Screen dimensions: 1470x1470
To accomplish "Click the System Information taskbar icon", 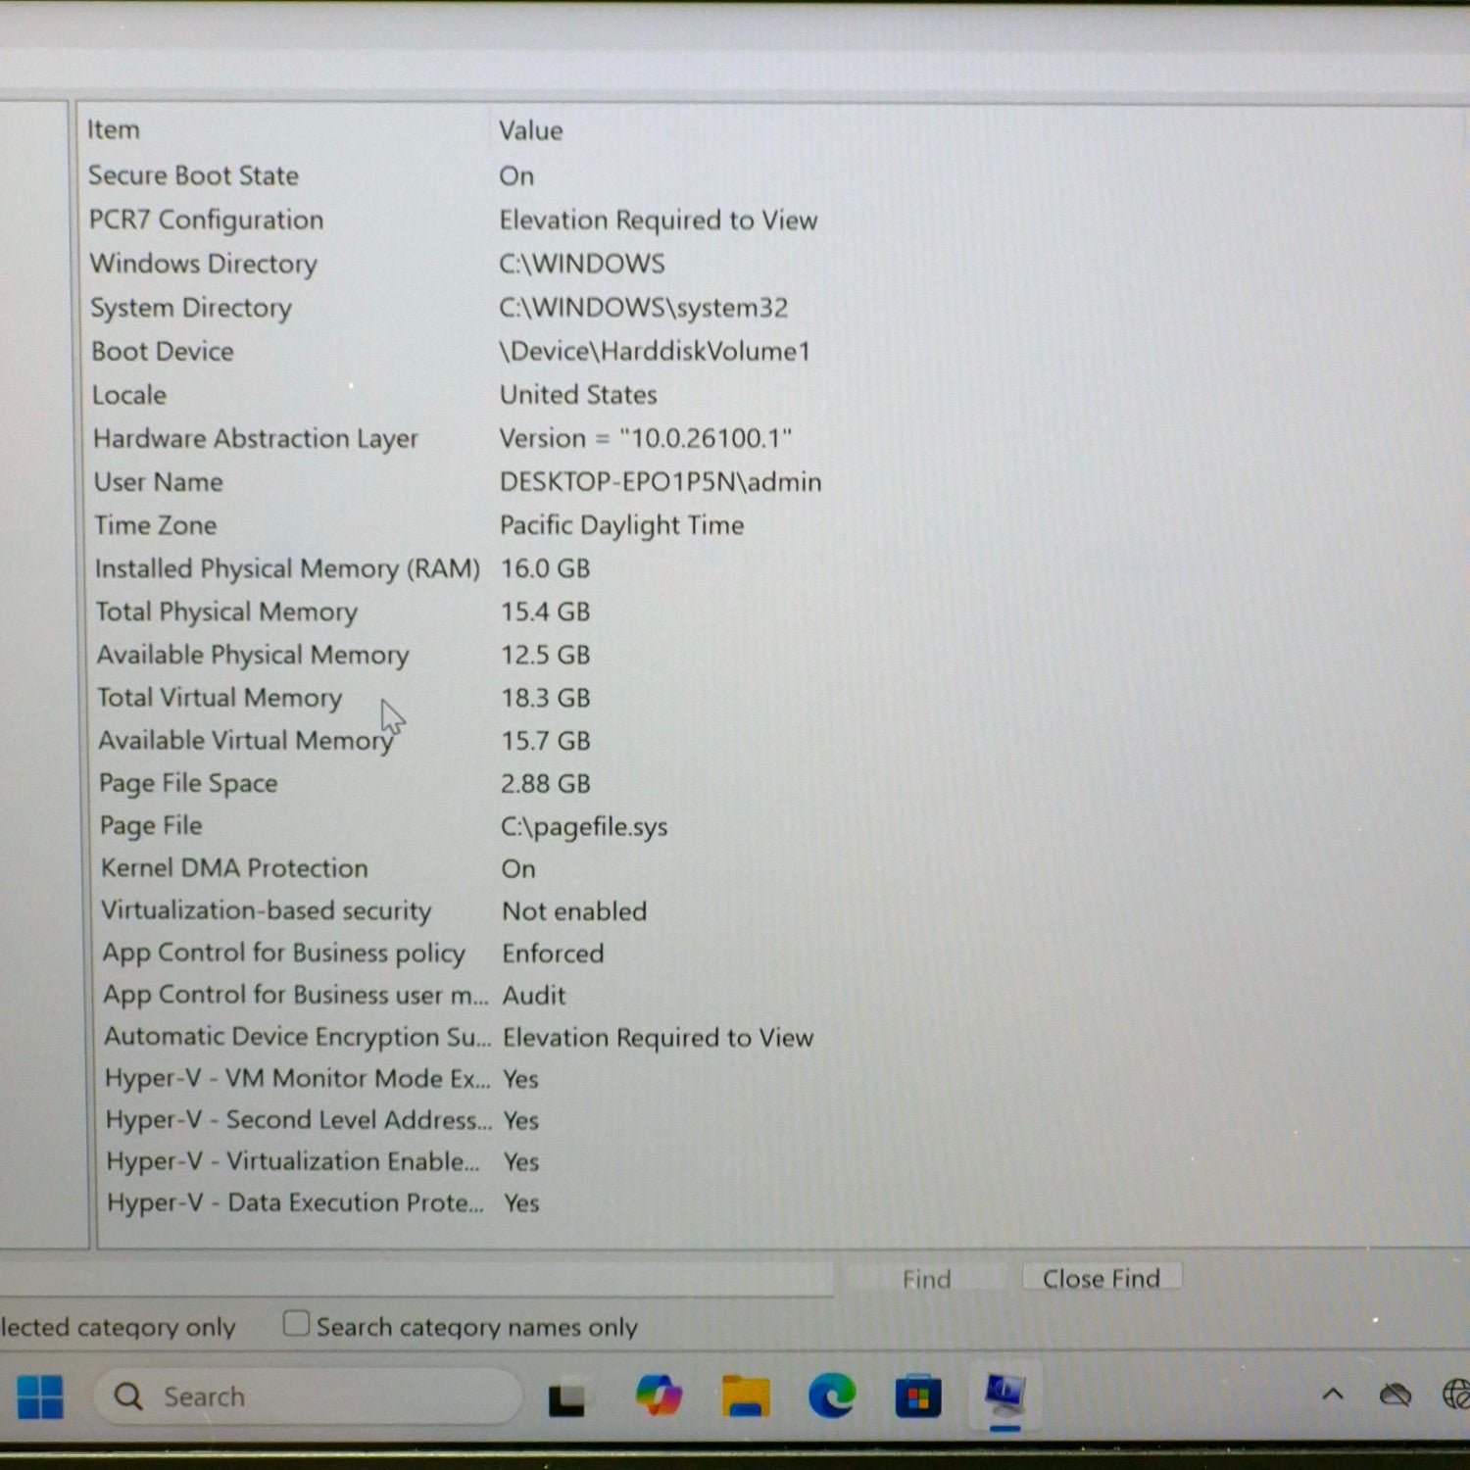I will pyautogui.click(x=1004, y=1395).
